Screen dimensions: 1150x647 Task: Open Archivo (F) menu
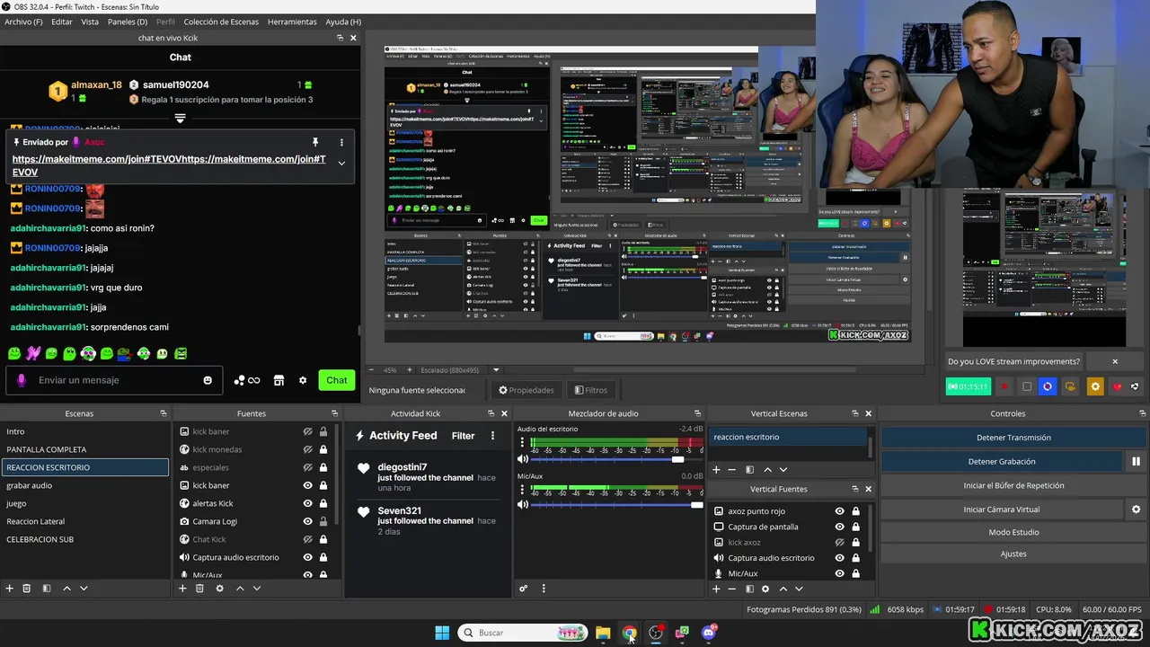pyautogui.click(x=23, y=22)
